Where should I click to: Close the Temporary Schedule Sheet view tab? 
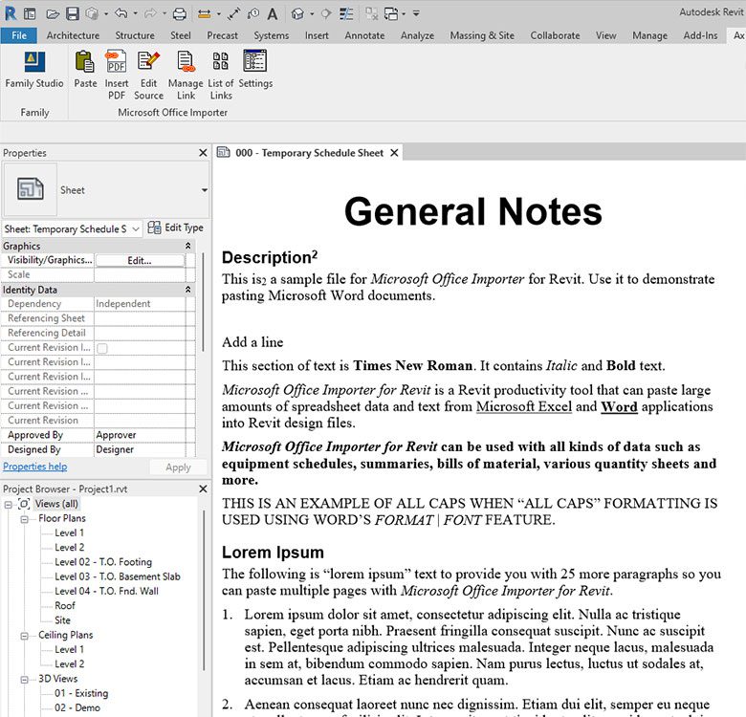pos(394,153)
